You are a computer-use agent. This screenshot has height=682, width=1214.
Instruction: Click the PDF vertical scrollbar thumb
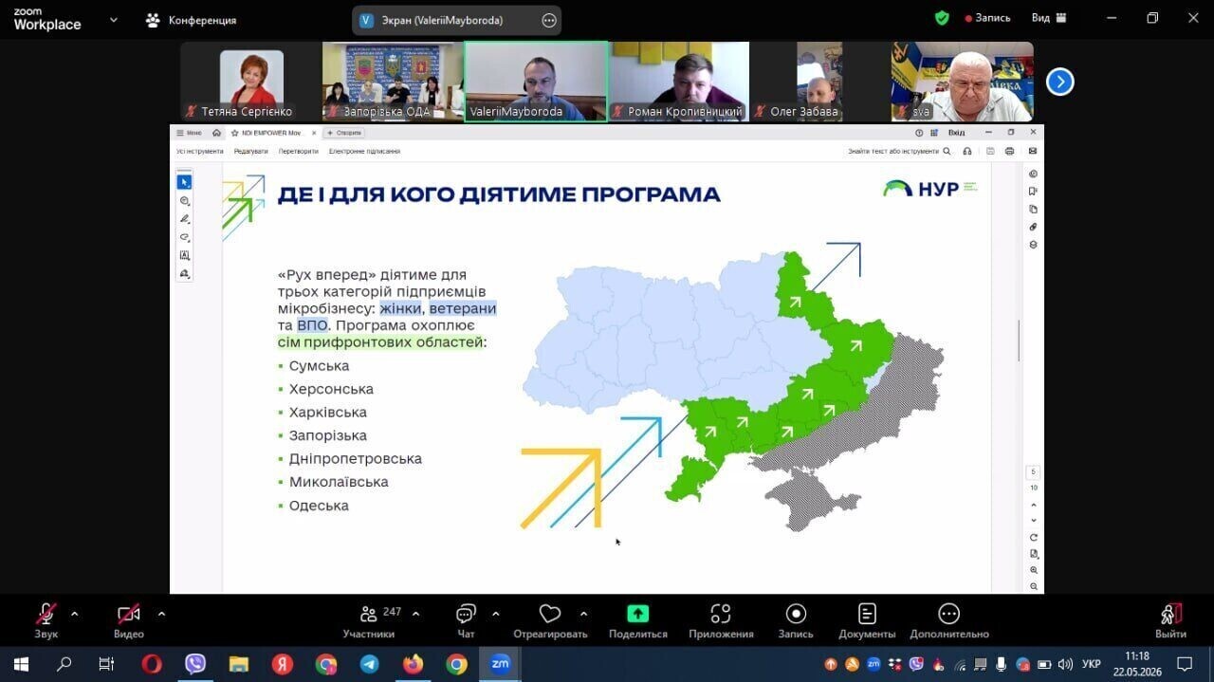point(1020,341)
